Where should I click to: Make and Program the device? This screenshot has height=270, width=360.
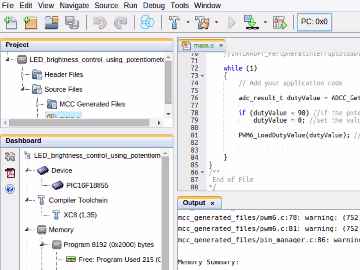250,23
